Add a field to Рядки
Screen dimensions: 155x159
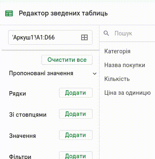(x=76, y=93)
